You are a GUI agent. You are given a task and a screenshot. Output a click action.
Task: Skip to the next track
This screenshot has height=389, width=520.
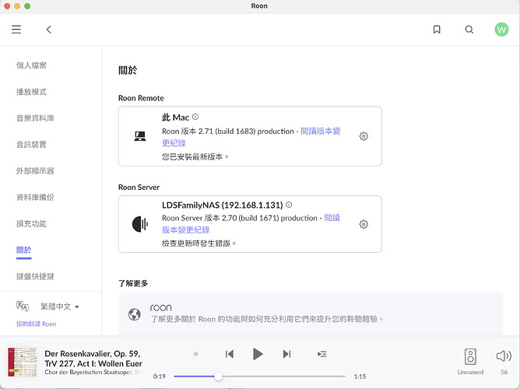click(x=287, y=354)
